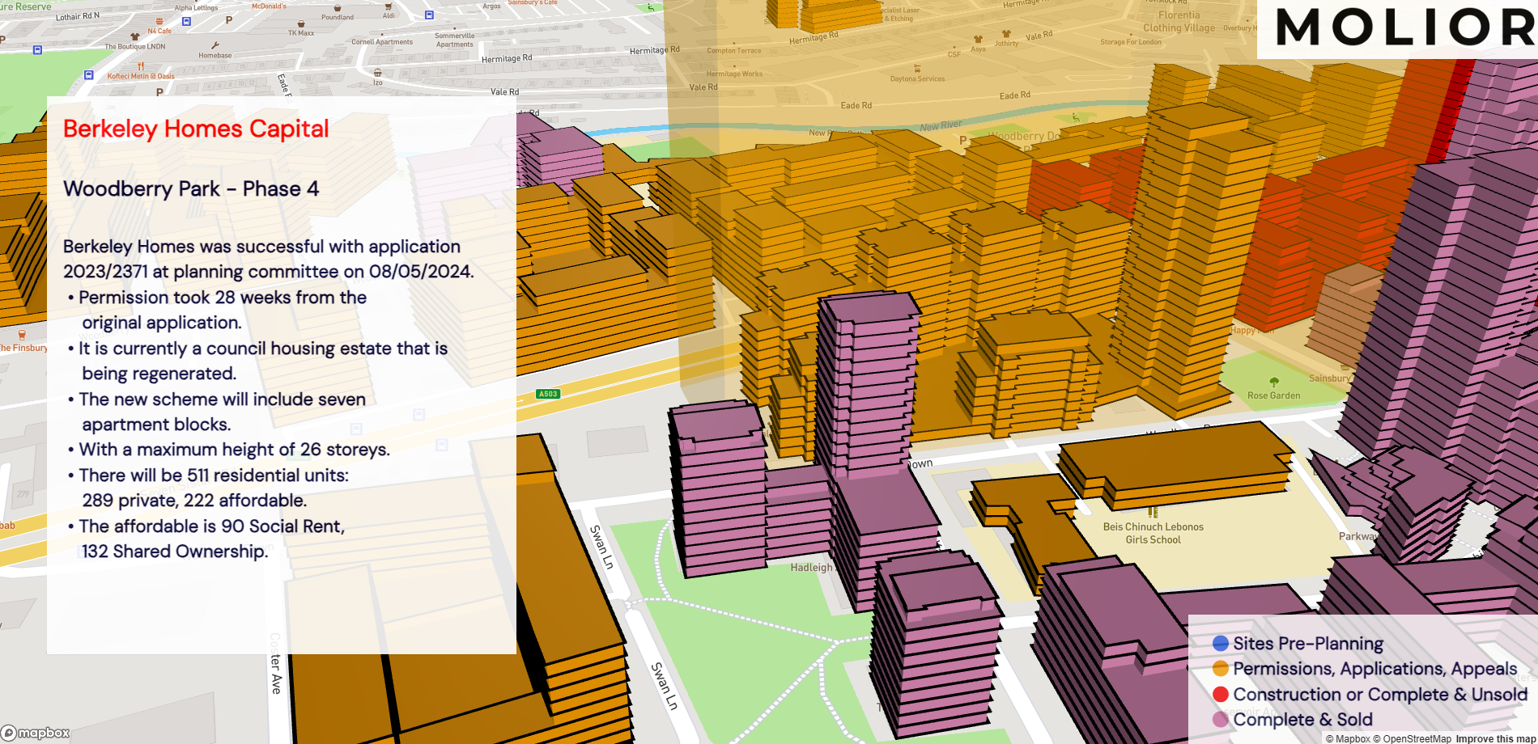Click 'Complete & Sold' legend label
The image size is (1538, 744).
click(1302, 720)
